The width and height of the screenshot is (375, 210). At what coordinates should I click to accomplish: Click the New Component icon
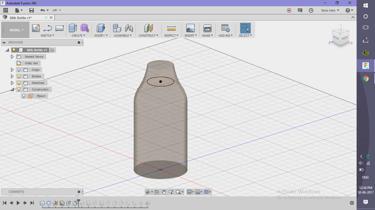pyautogui.click(x=117, y=28)
